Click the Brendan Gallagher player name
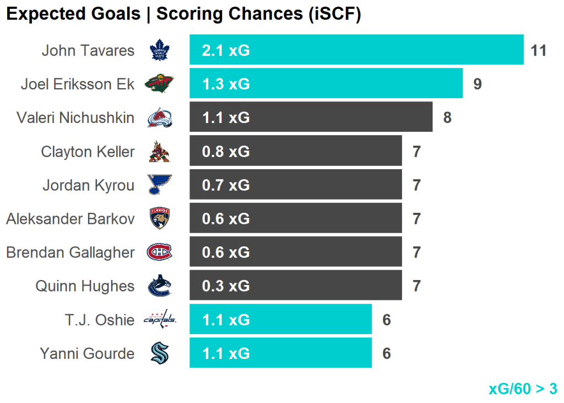Image resolution: width=564 pixels, height=403 pixels. click(x=70, y=252)
